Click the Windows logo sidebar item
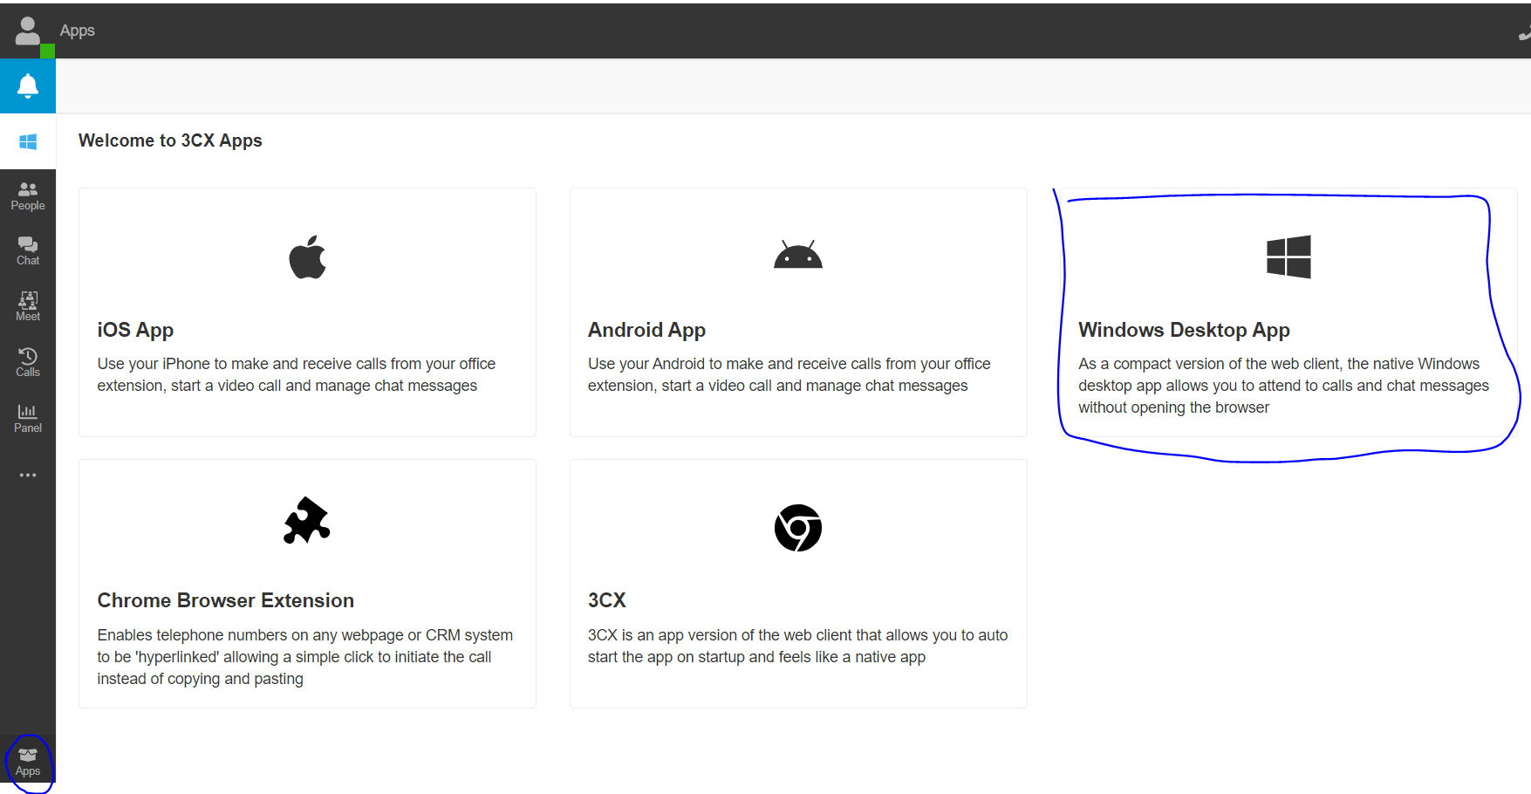The image size is (1531, 794). click(x=28, y=141)
